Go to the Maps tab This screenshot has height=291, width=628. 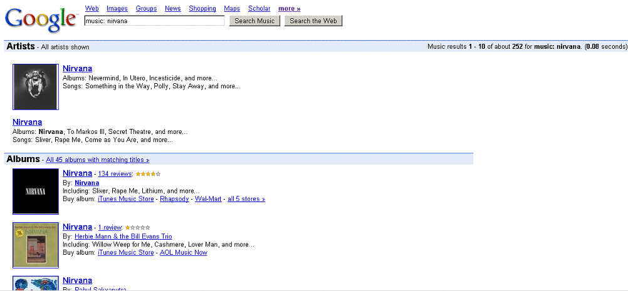(x=232, y=9)
